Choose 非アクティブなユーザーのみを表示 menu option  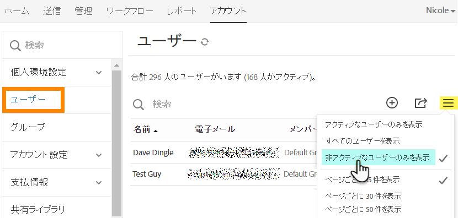(378, 157)
